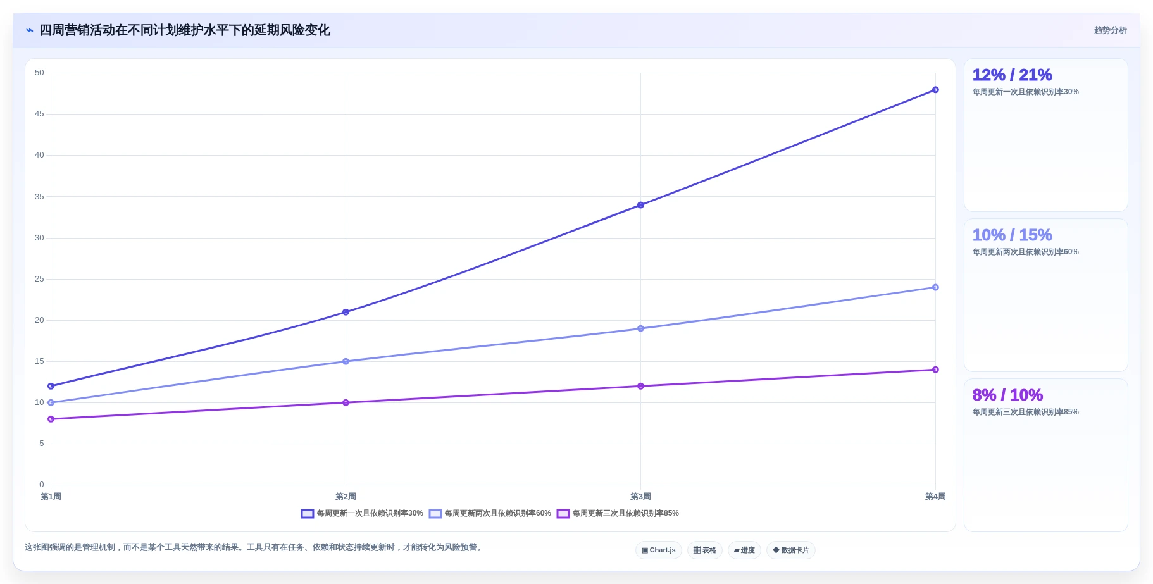Toggle the 每周更新两次且依赖识别率60% legend entry
Image resolution: width=1153 pixels, height=584 pixels.
coord(490,513)
